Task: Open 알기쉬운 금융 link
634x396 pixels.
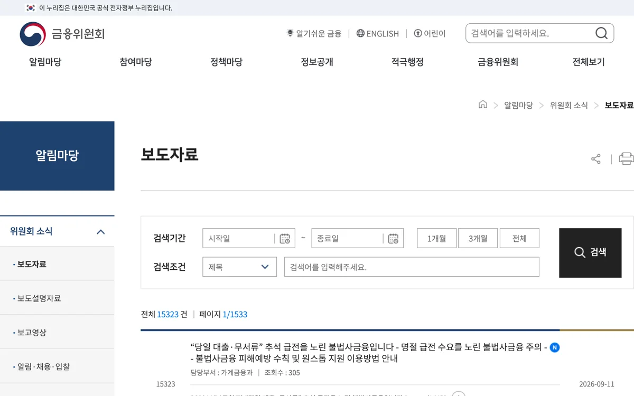Action: click(314, 33)
